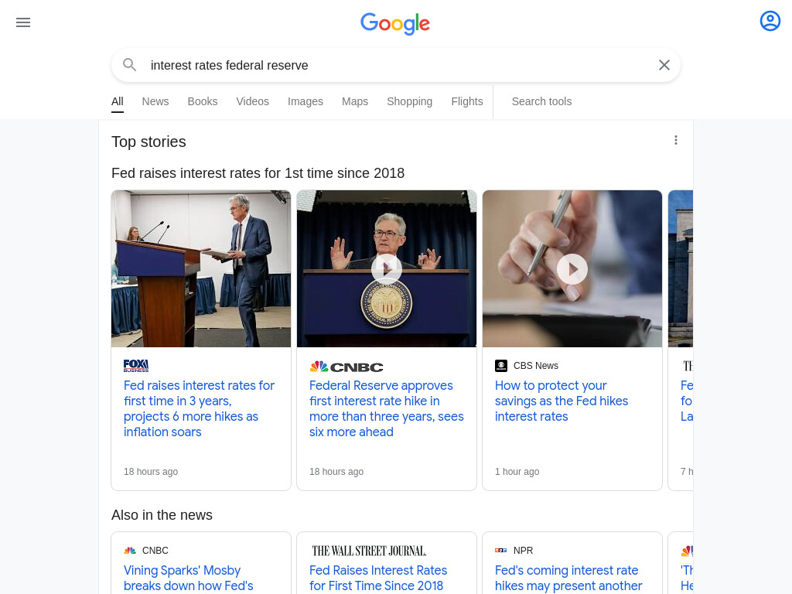Image resolution: width=792 pixels, height=594 pixels.
Task: Switch to the Images tab
Action: point(305,101)
